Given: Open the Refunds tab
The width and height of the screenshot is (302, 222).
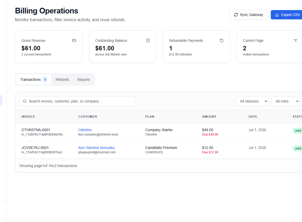Looking at the screenshot, I should 62,80.
